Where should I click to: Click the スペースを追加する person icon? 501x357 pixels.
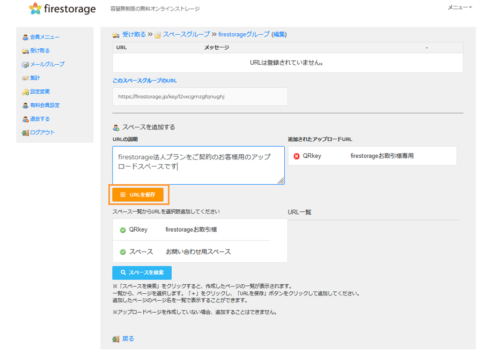[116, 128]
